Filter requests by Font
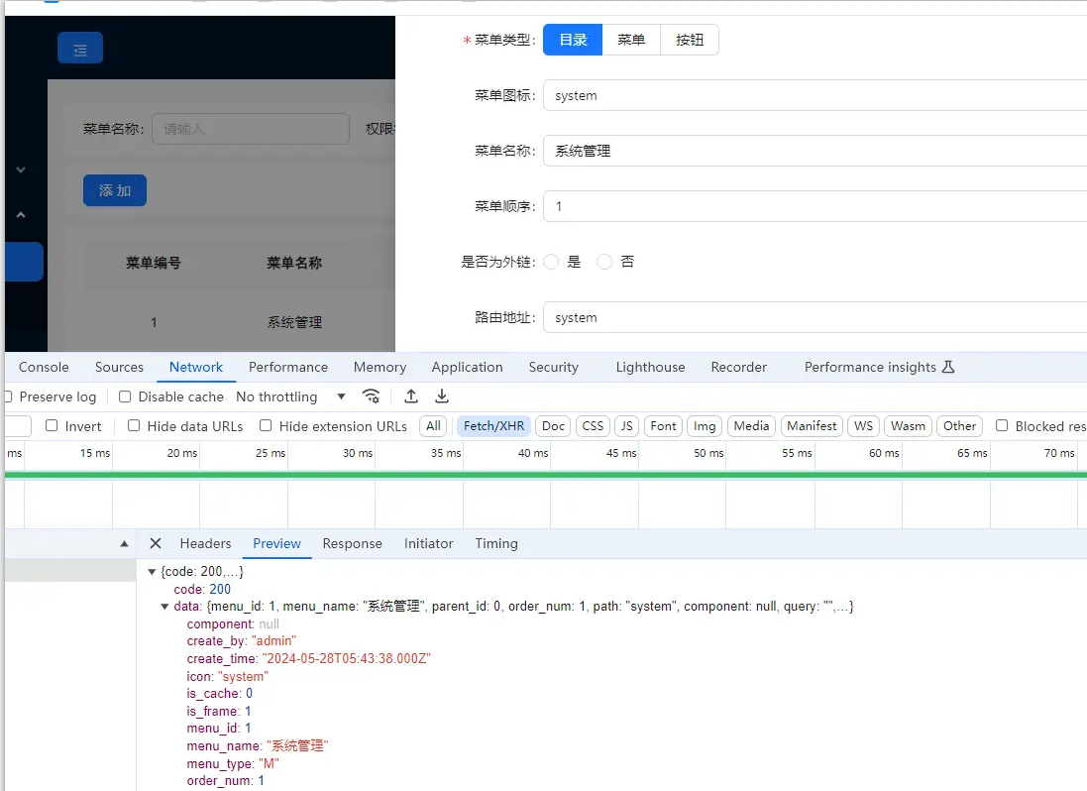The image size is (1087, 791). [664, 425]
